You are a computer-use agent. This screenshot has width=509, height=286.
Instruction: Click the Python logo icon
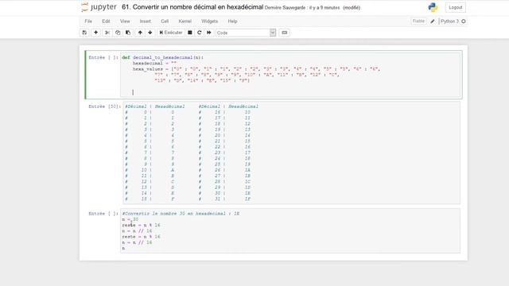pos(433,7)
